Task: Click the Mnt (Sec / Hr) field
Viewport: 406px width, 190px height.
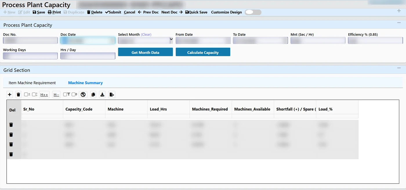Action: coord(318,41)
